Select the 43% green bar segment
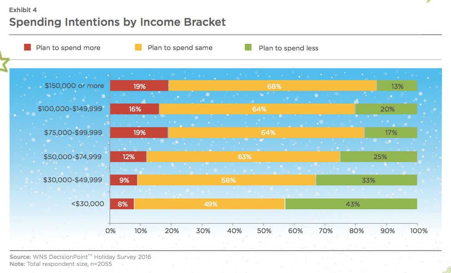This screenshot has width=451, height=273. point(351,204)
